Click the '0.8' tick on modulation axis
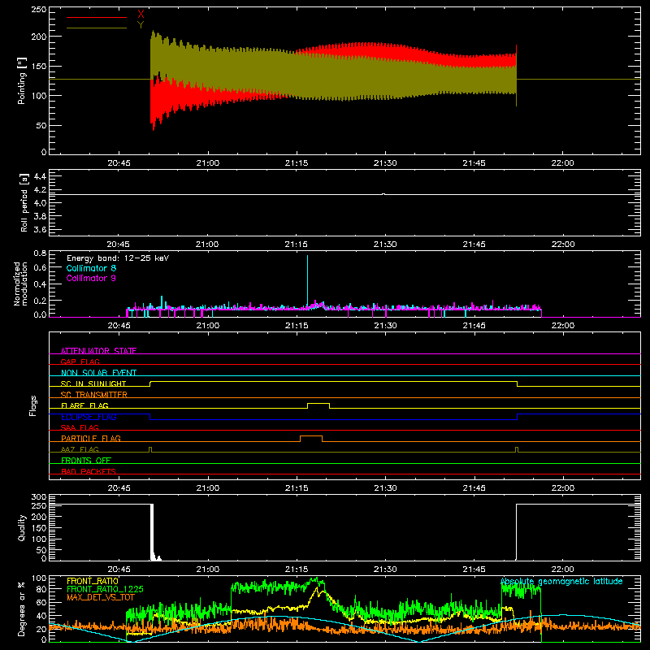 pos(40,253)
